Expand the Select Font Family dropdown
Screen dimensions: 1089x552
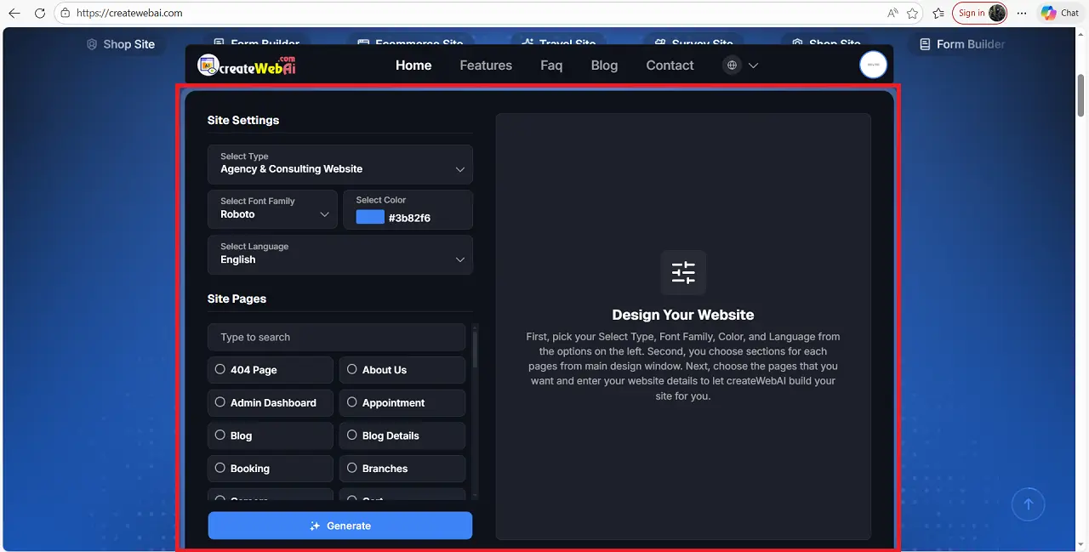click(x=272, y=209)
